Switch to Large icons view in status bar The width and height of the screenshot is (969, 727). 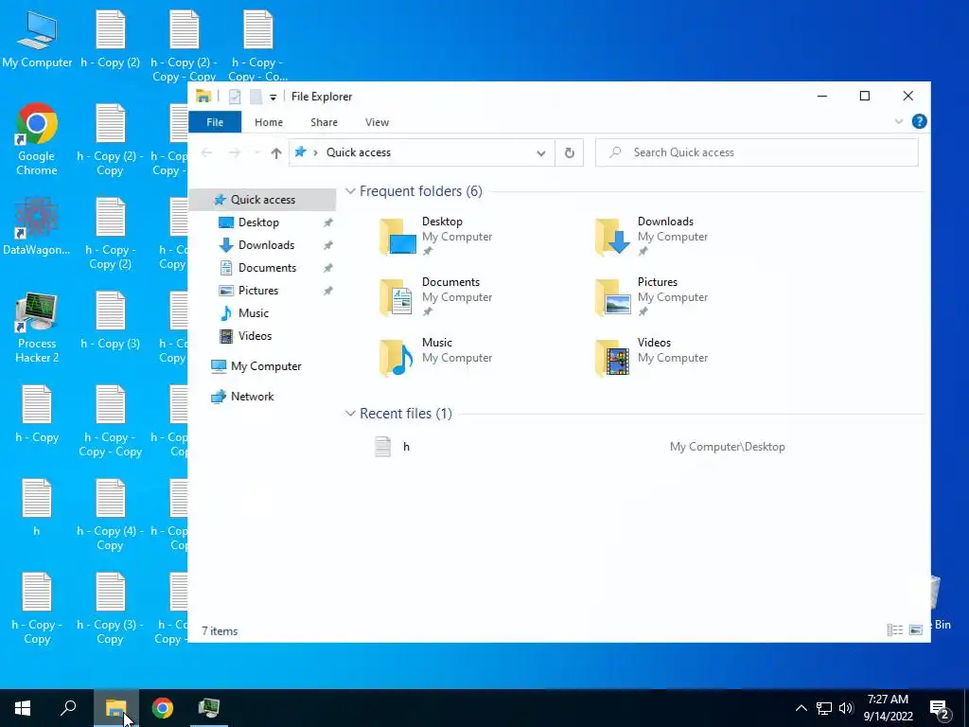pos(916,629)
